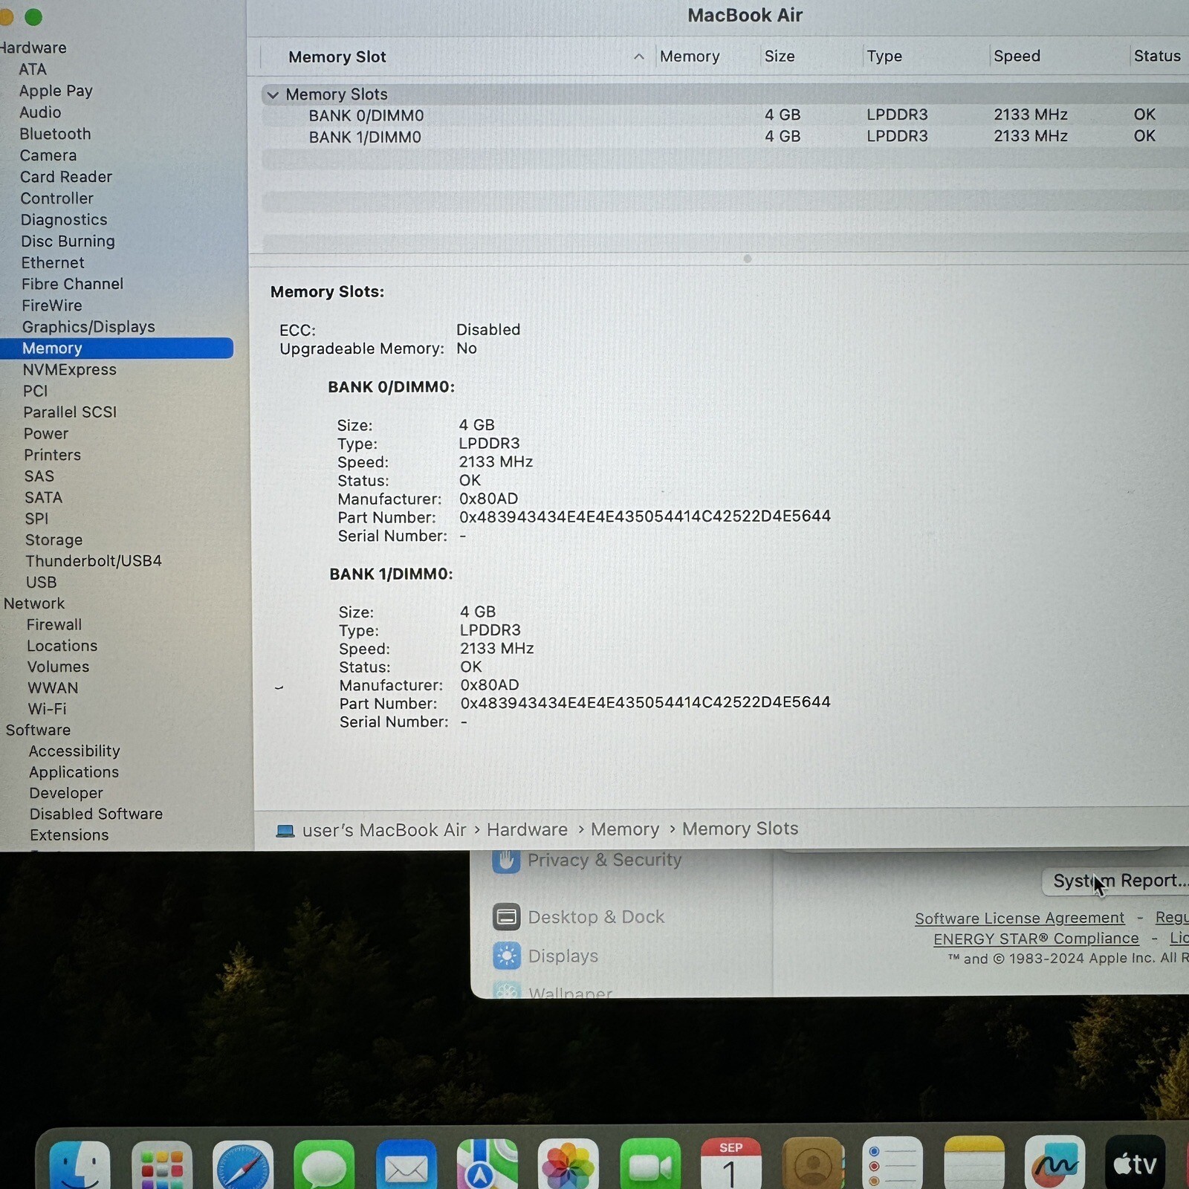Select SATA in the sidebar
1189x1189 pixels.
[43, 498]
